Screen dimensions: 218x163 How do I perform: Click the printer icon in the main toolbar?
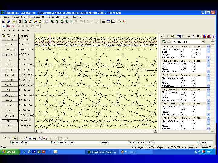pyautogui.click(x=104, y=21)
